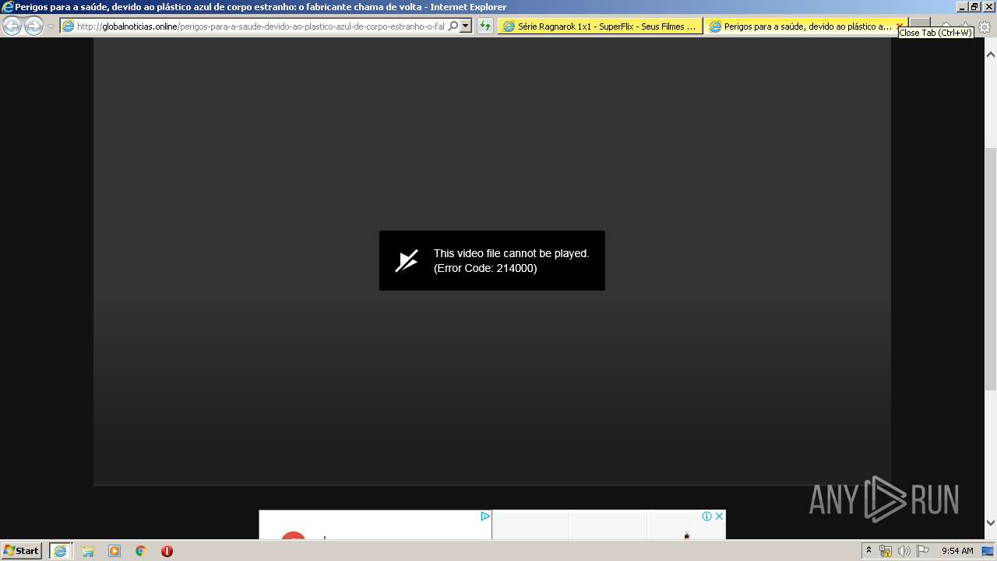
Task: Click the AdChoices triangle on left ad
Action: [484, 516]
